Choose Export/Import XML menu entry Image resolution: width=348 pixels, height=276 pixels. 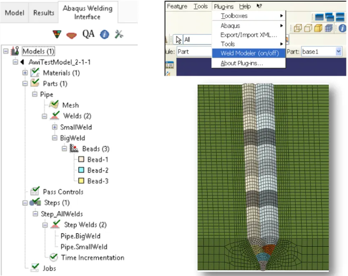click(249, 35)
